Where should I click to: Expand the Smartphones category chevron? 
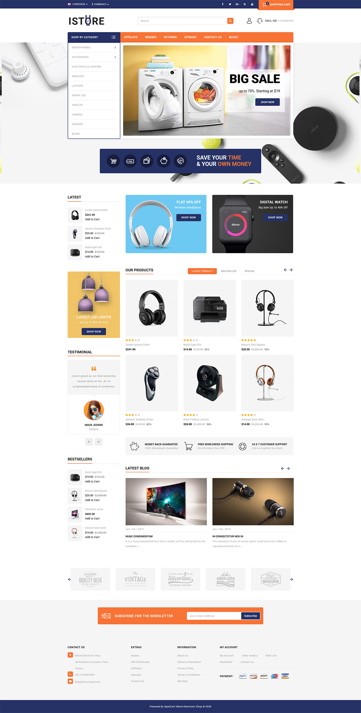pos(115,47)
